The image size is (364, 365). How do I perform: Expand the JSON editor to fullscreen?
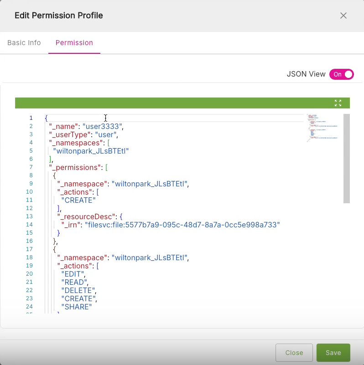338,103
